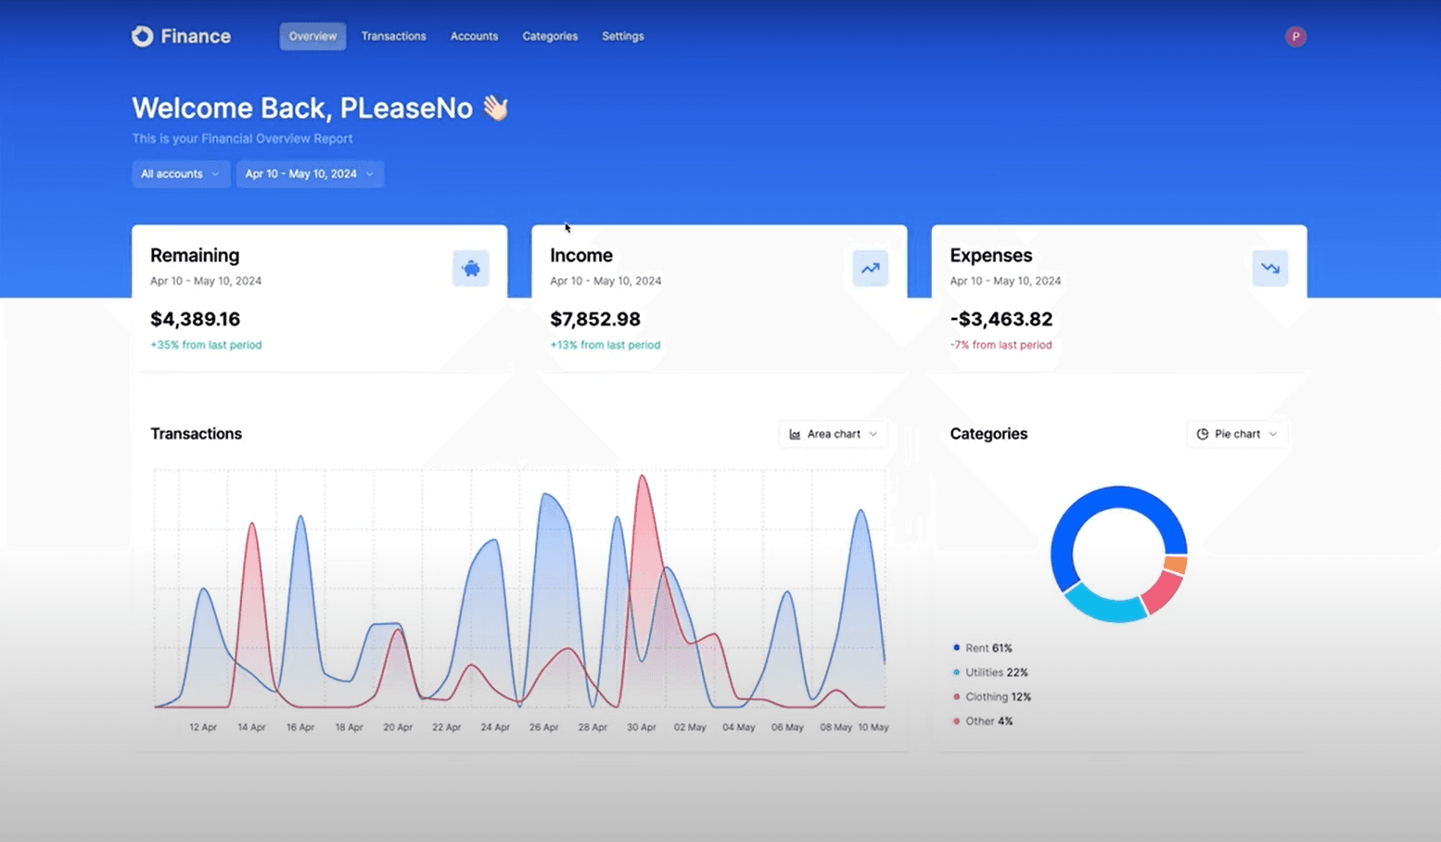Click the waving hand emoji

click(495, 108)
